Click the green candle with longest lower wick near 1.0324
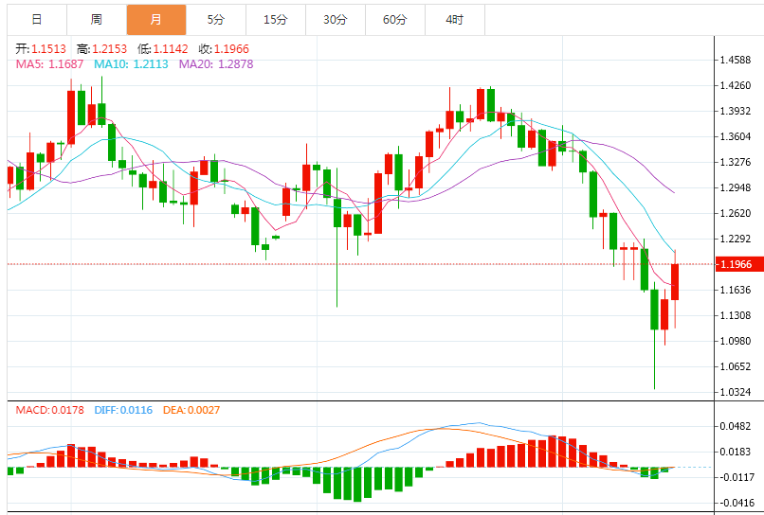Image resolution: width=764 pixels, height=515 pixels. 654,310
